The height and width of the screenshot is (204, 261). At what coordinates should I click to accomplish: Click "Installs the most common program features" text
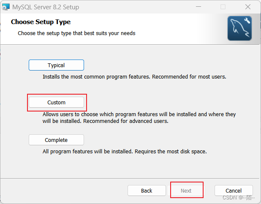pyautogui.click(x=96, y=77)
